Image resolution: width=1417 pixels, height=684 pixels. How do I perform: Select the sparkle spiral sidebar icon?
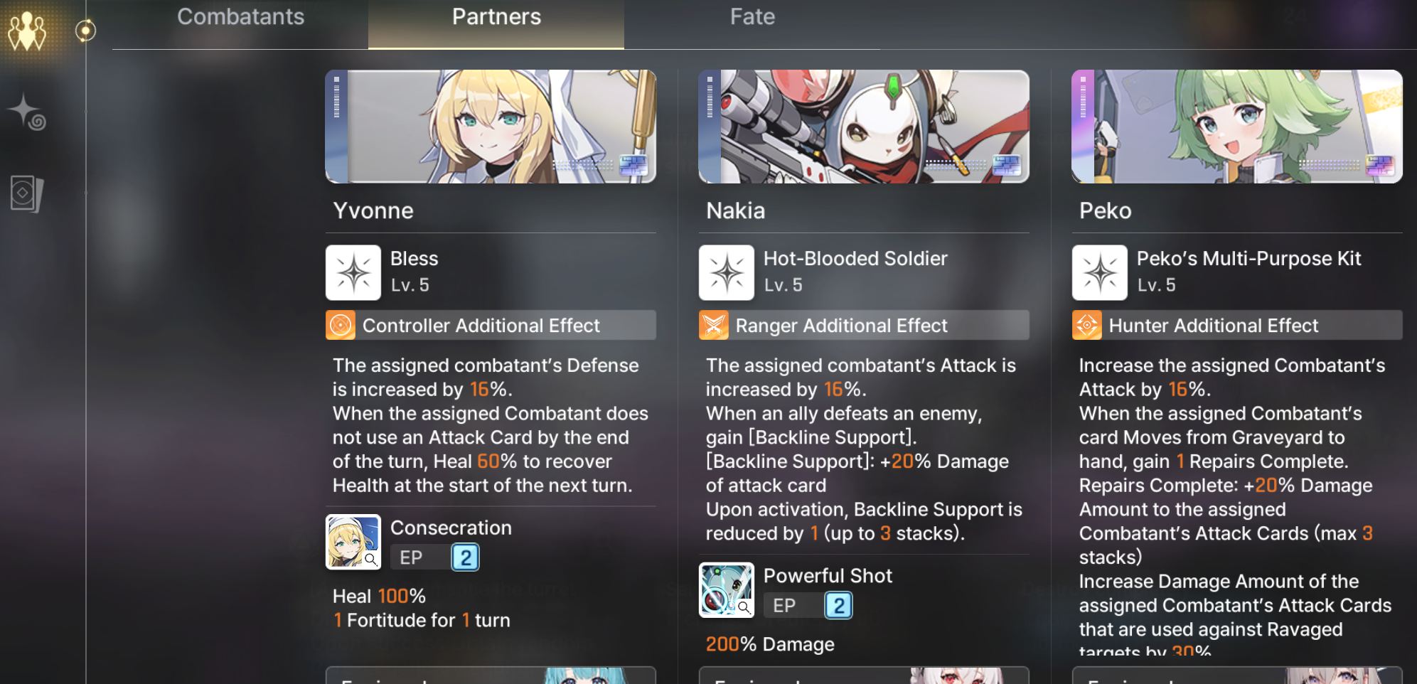pyautogui.click(x=27, y=112)
